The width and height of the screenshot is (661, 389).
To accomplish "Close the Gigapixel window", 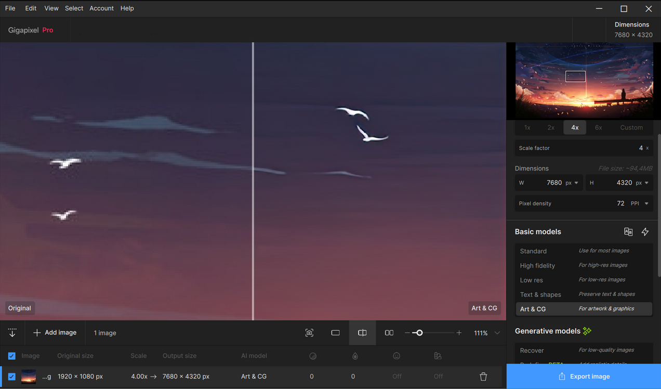I will click(649, 8).
